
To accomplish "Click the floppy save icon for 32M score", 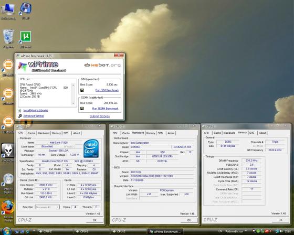I will click(82, 90).
